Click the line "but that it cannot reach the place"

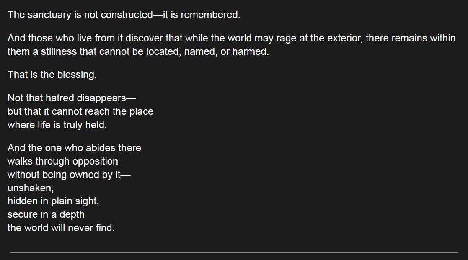click(80, 112)
